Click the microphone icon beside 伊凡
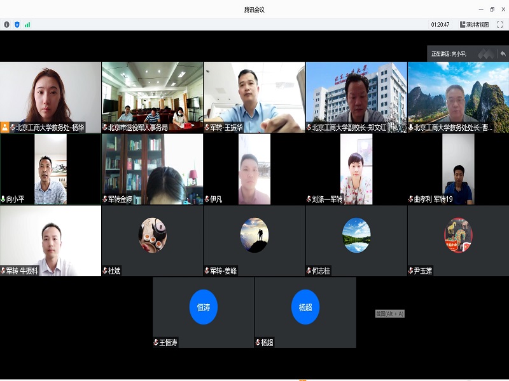Screen dimensions: 509x381 (x=206, y=197)
